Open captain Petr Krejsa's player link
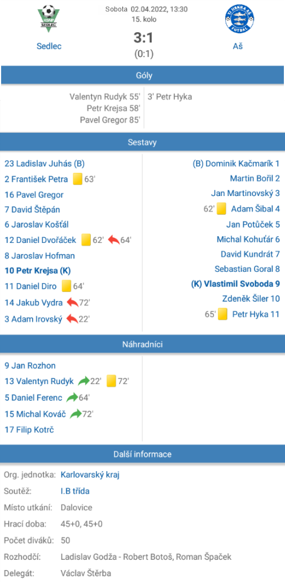Screen dimensions: 285x583 coord(37,270)
